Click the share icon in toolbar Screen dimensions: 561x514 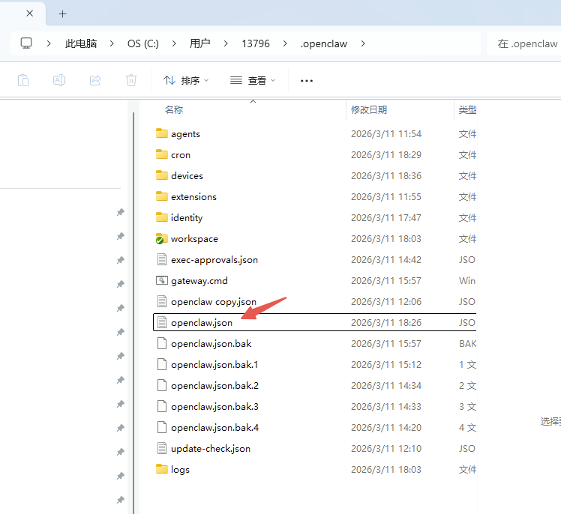[x=95, y=80]
